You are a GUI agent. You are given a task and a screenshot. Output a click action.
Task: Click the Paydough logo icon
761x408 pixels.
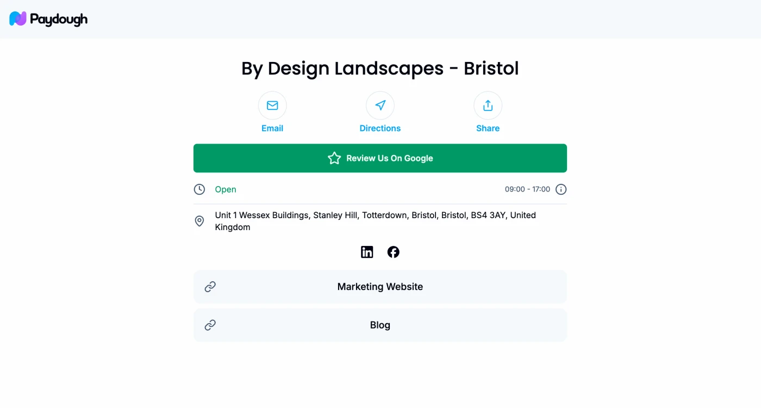coord(18,19)
